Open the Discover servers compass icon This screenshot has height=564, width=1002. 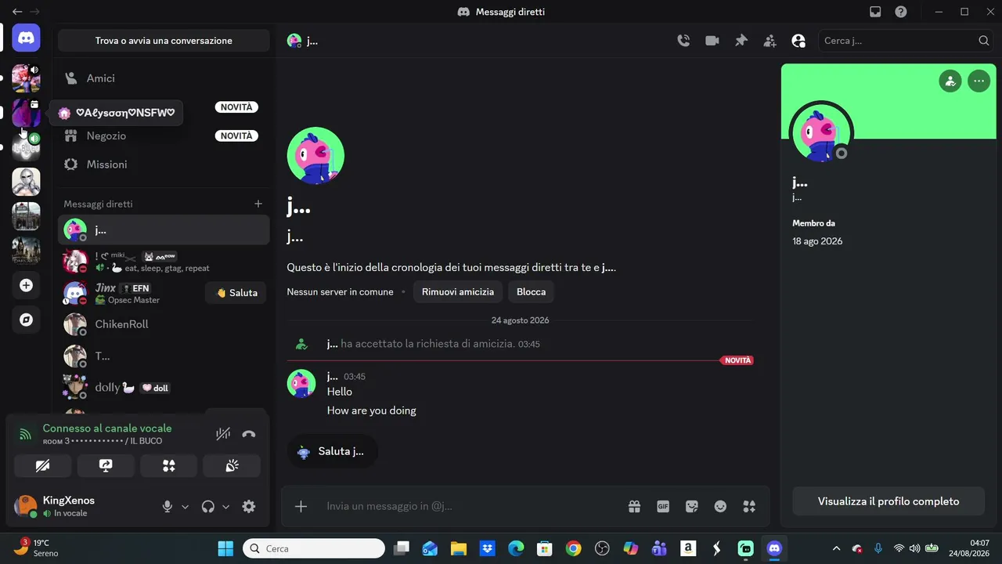(x=26, y=320)
